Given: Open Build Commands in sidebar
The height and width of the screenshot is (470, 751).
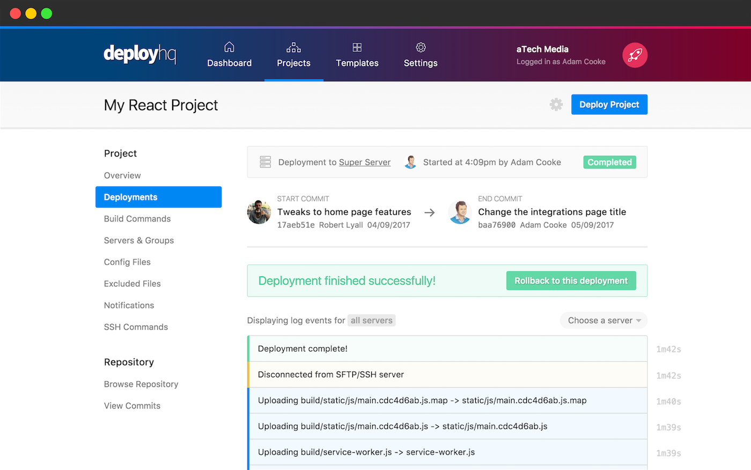Looking at the screenshot, I should tap(137, 219).
